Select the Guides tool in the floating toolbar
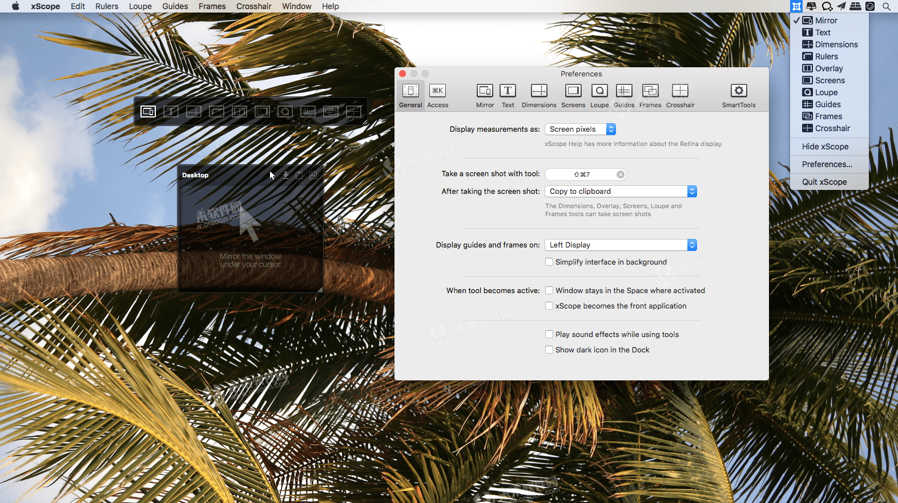Screen dimensions: 898x503 click(x=308, y=111)
